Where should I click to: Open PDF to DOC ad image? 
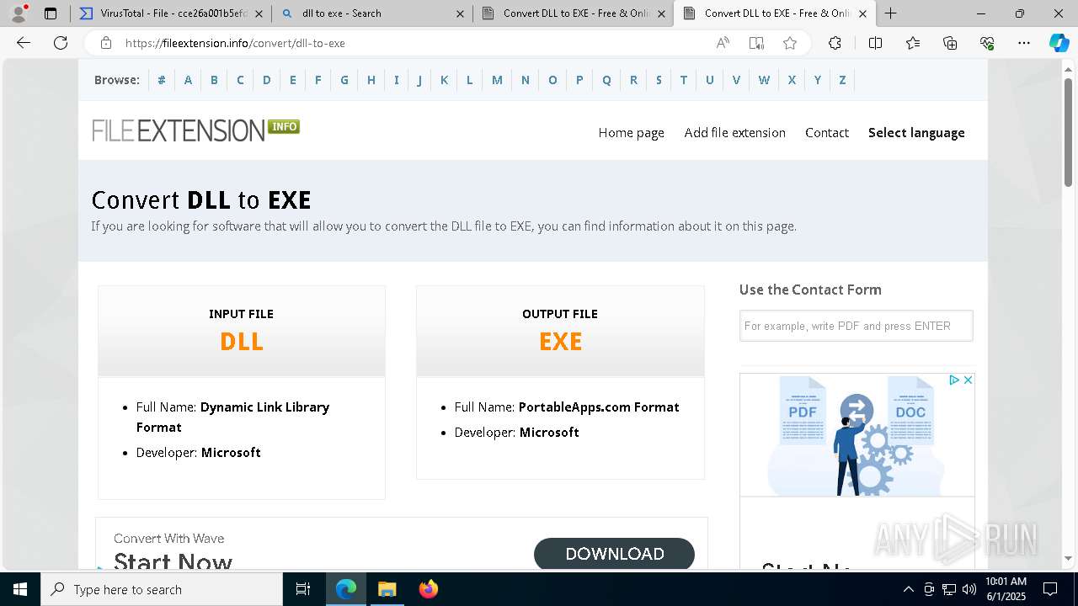coord(857,435)
